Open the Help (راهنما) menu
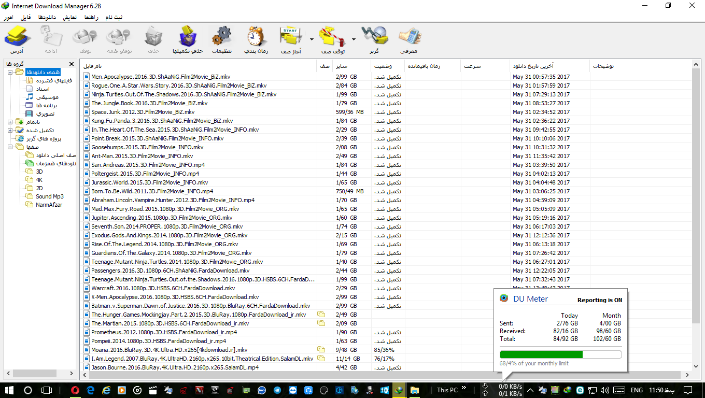Image resolution: width=705 pixels, height=398 pixels. (90, 17)
